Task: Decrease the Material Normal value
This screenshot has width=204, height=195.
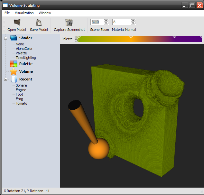Action: (133, 23)
